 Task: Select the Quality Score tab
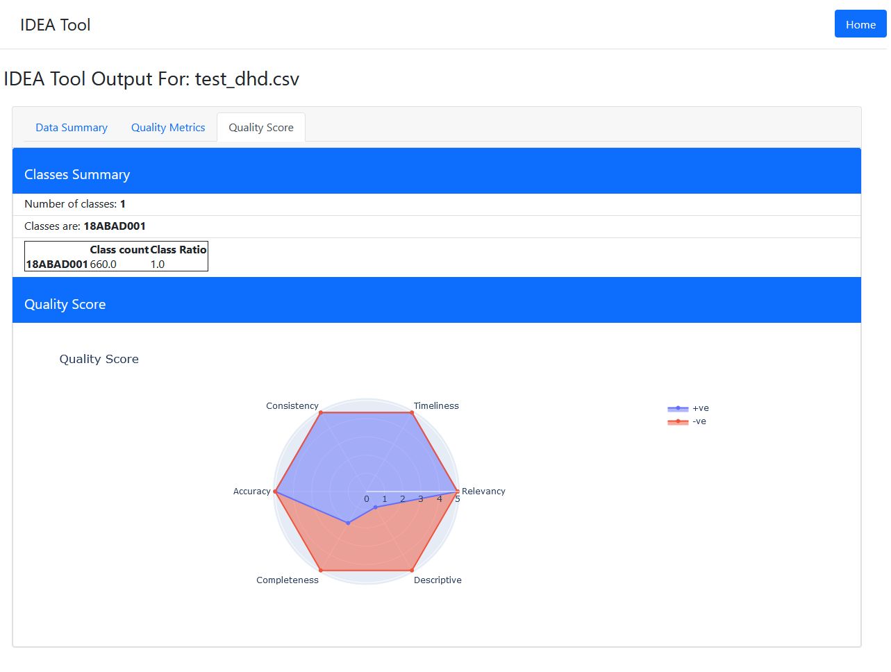261,128
